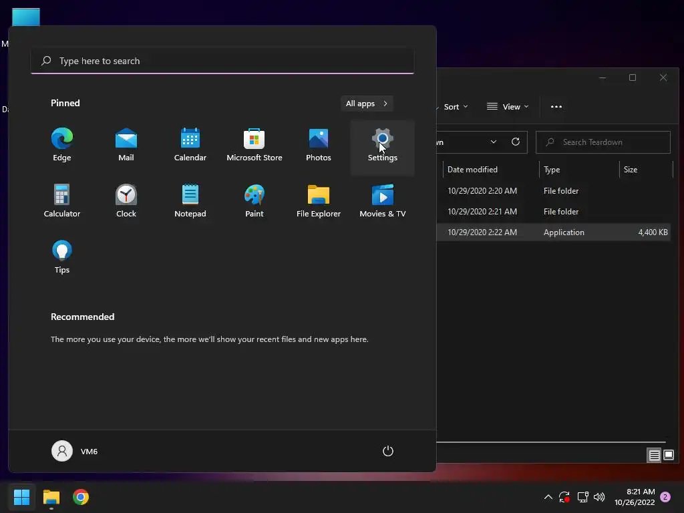Show All apps list
Image resolution: width=684 pixels, height=513 pixels.
367,104
